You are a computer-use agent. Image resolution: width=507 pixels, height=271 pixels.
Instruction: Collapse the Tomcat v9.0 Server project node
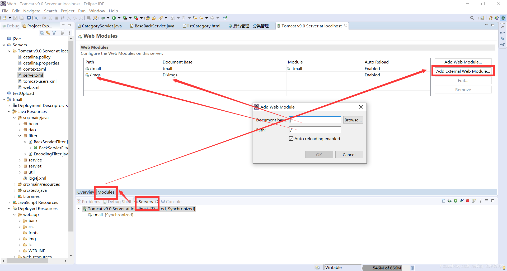pyautogui.click(x=9, y=51)
